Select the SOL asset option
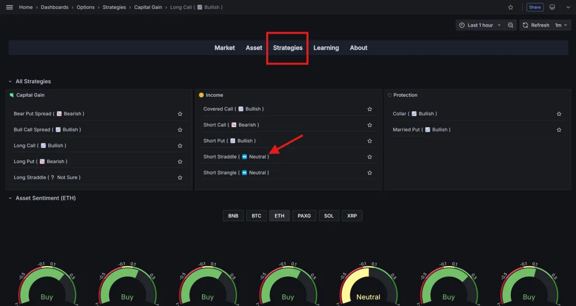This screenshot has height=306, width=576. (329, 216)
